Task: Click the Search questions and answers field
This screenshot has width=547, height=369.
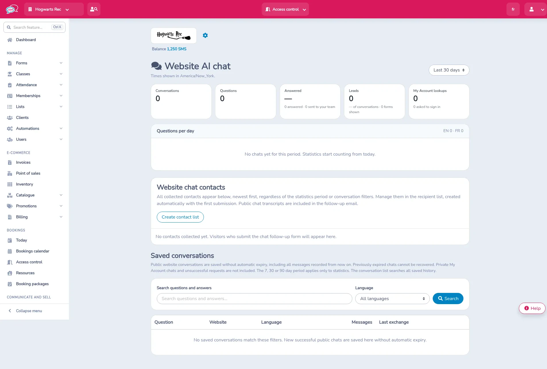Action: pos(254,299)
